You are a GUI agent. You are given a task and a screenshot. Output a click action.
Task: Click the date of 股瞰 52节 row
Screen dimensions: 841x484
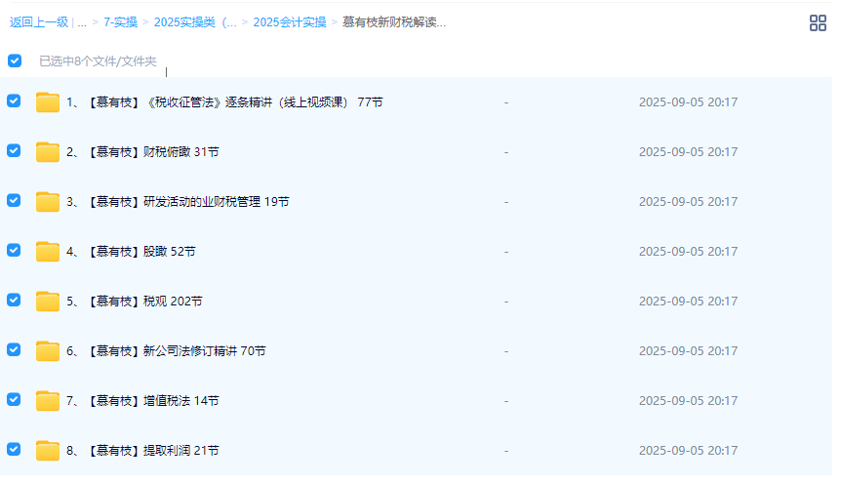pyautogui.click(x=688, y=251)
